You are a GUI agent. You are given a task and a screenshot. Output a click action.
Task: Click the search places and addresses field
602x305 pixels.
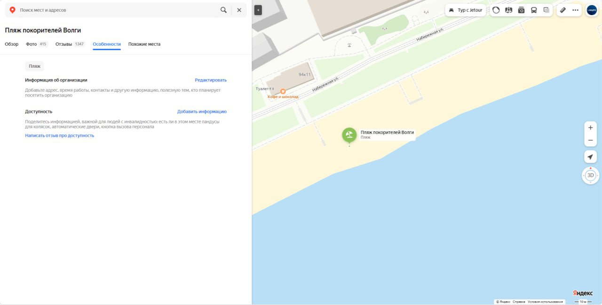pyautogui.click(x=118, y=10)
